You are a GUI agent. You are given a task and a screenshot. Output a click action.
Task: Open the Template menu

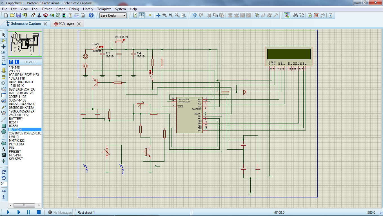pos(104,9)
